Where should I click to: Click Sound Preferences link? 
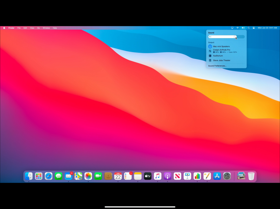217,66
